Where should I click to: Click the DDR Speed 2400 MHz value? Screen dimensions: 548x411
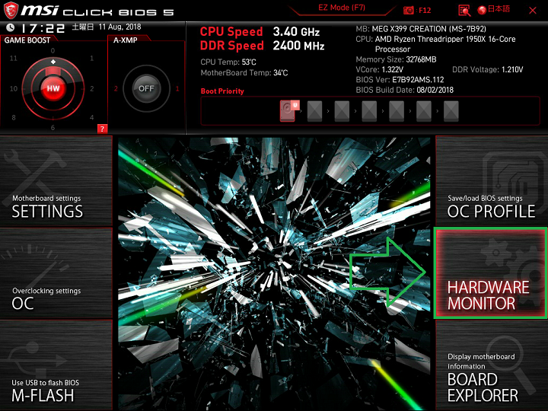pos(298,46)
